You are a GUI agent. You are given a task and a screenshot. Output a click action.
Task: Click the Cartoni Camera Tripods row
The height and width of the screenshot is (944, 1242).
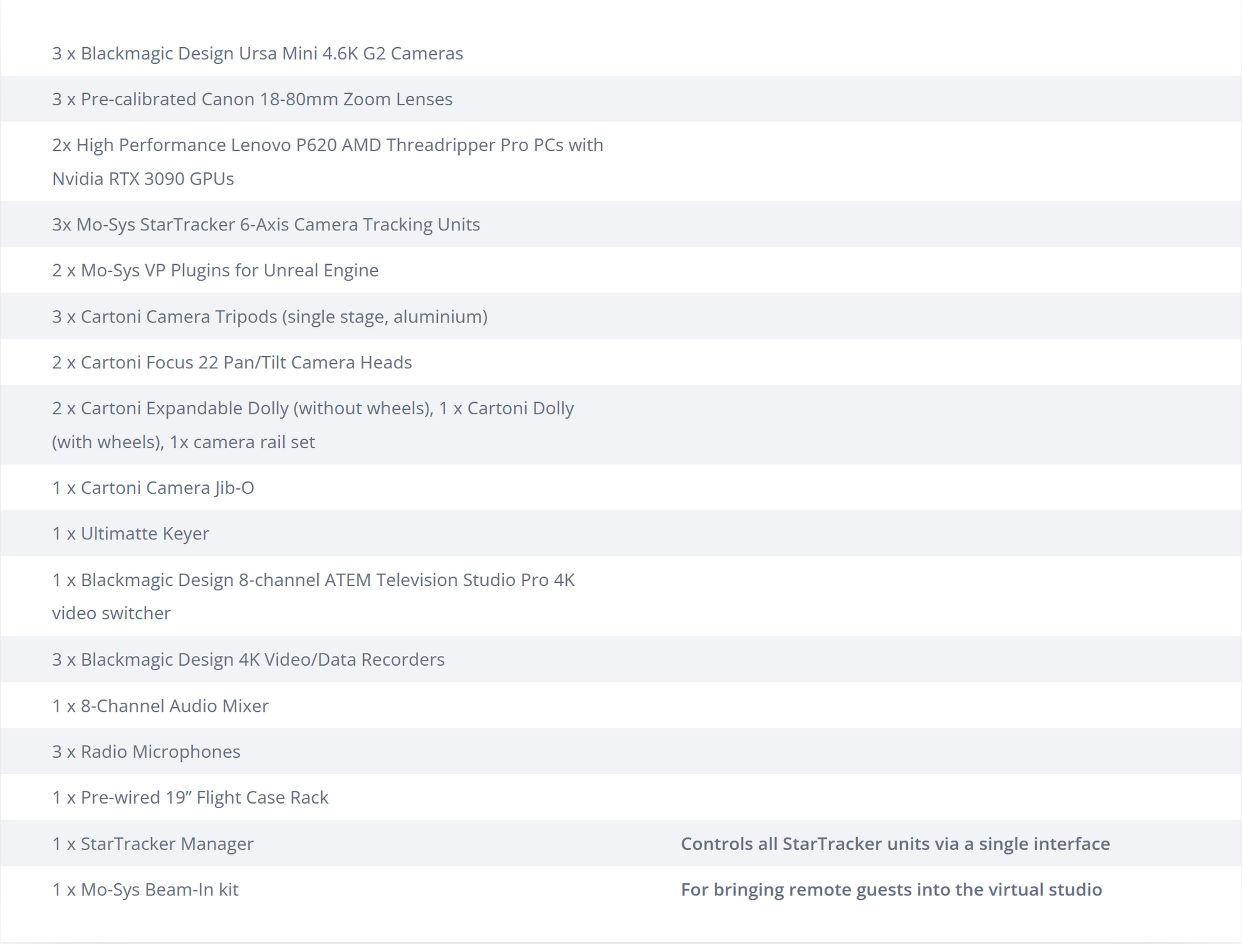coord(269,317)
